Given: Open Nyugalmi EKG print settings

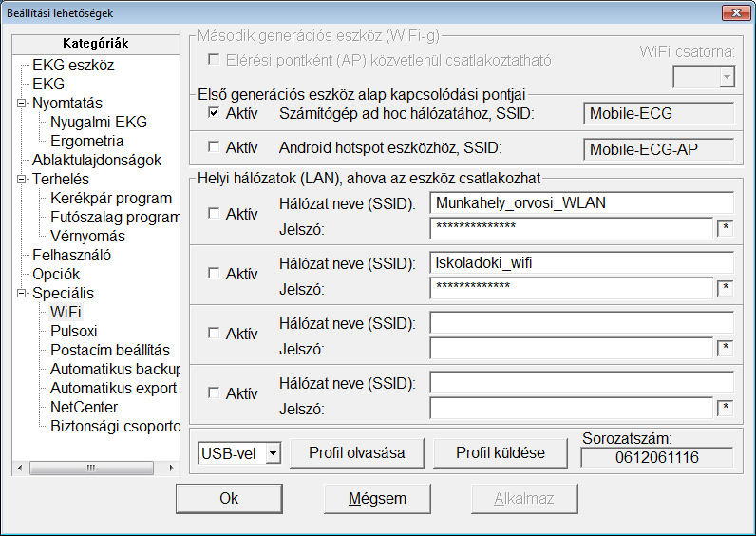Looking at the screenshot, I should (x=99, y=122).
